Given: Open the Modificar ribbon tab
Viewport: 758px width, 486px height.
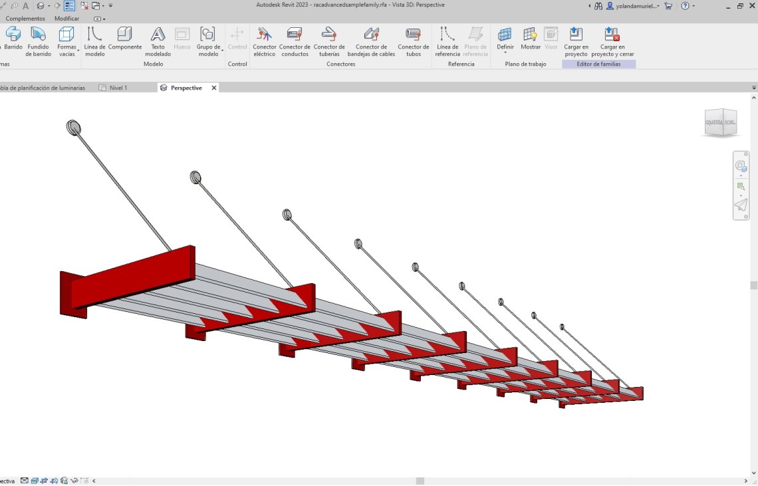Looking at the screenshot, I should 66,19.
